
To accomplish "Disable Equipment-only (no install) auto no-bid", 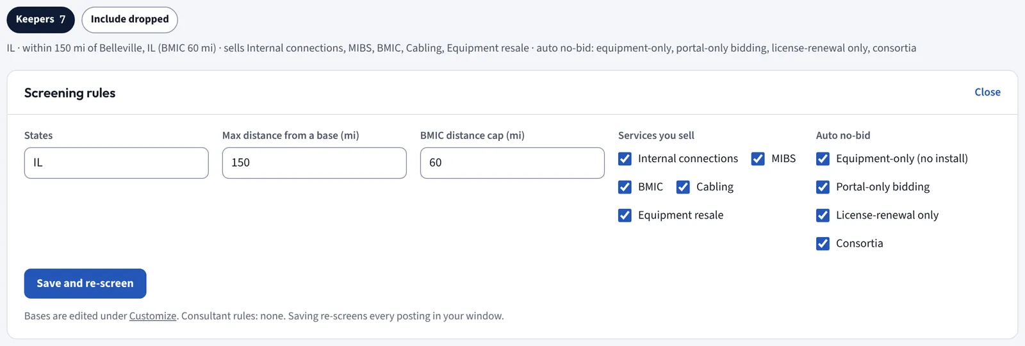I will pyautogui.click(x=823, y=159).
